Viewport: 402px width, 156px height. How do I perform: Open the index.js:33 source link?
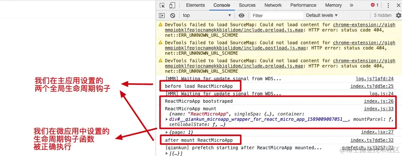tap(379, 109)
